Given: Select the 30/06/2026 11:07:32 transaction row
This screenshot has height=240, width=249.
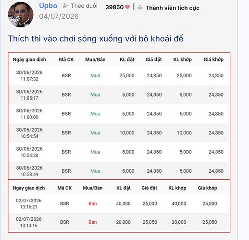Looking at the screenshot, I should click(x=119, y=75).
